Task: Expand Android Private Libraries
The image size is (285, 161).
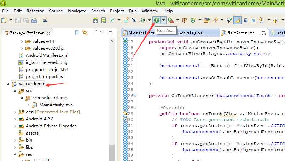Action: coord(15,126)
